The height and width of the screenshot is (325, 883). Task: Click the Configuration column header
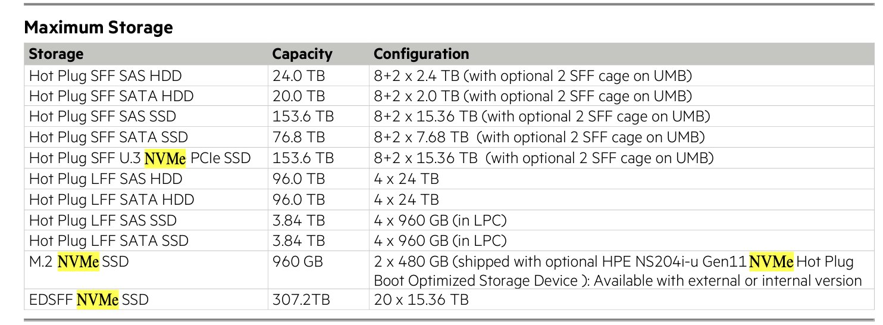tap(421, 54)
